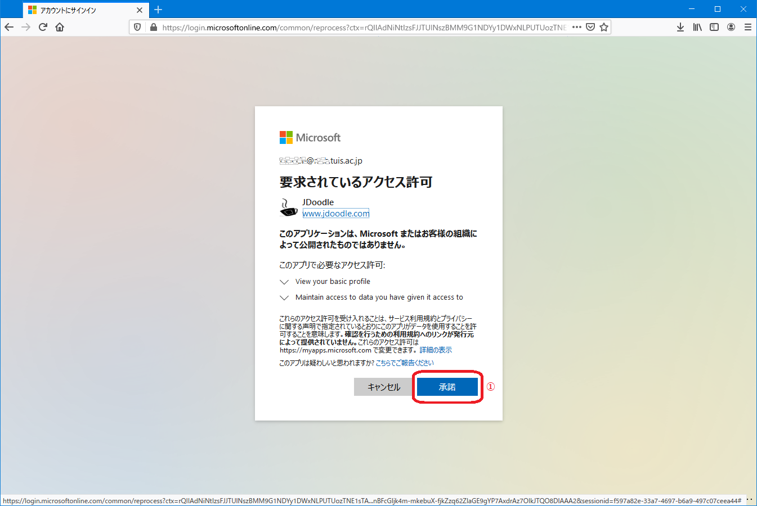Open the Firefox account menu
The height and width of the screenshot is (506, 757).
(x=731, y=27)
